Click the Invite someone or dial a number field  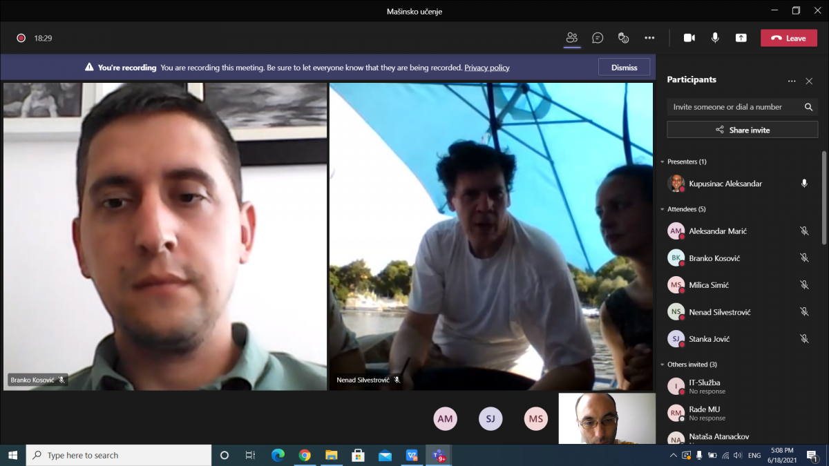point(743,107)
